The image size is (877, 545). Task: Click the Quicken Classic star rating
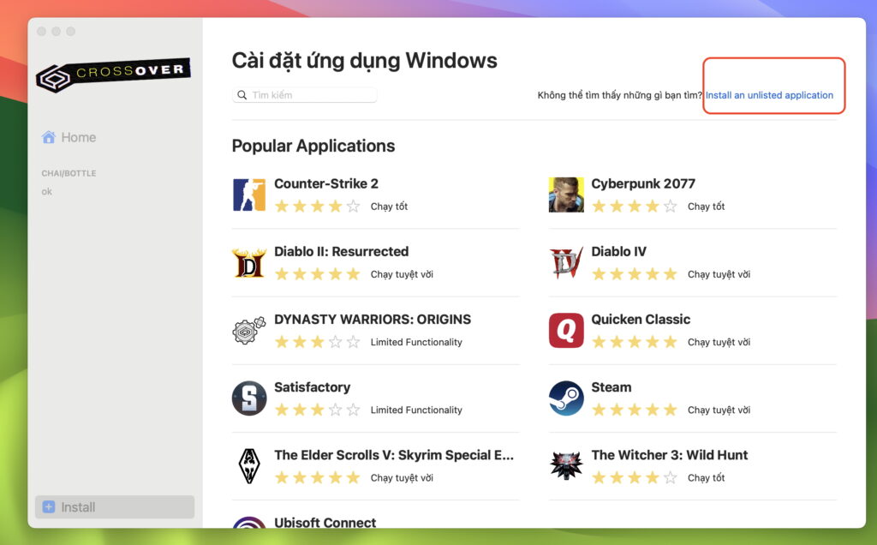(x=634, y=342)
